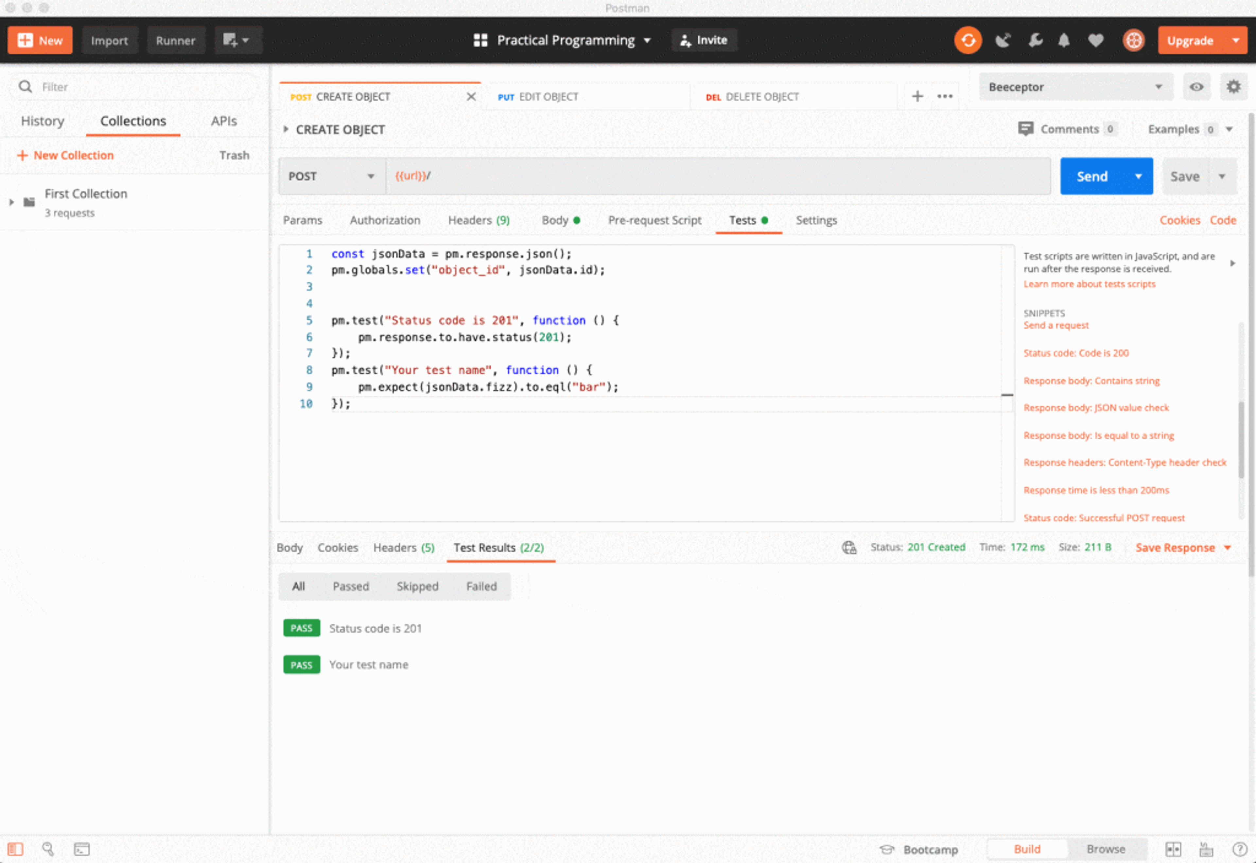
Task: Click the Invite button
Action: tap(704, 41)
